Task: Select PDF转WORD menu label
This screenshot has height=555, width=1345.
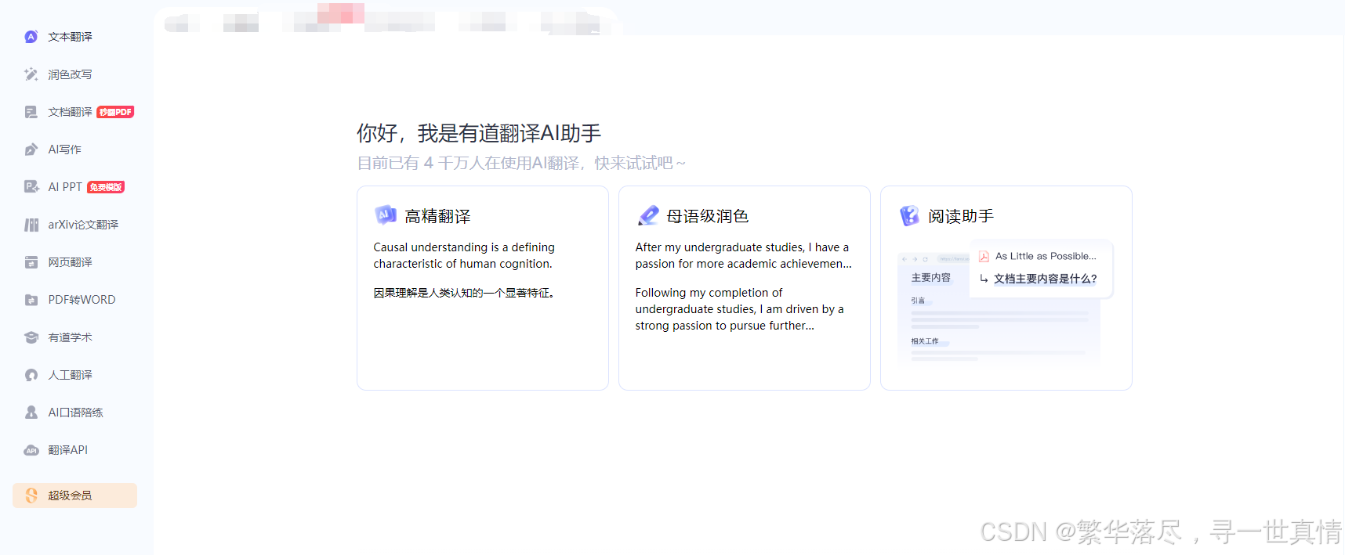Action: (x=82, y=300)
